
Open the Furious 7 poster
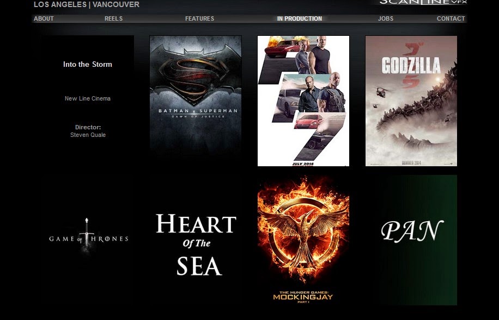click(303, 101)
